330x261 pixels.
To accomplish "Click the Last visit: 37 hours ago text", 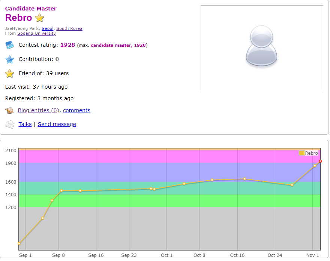I will pos(36,87).
